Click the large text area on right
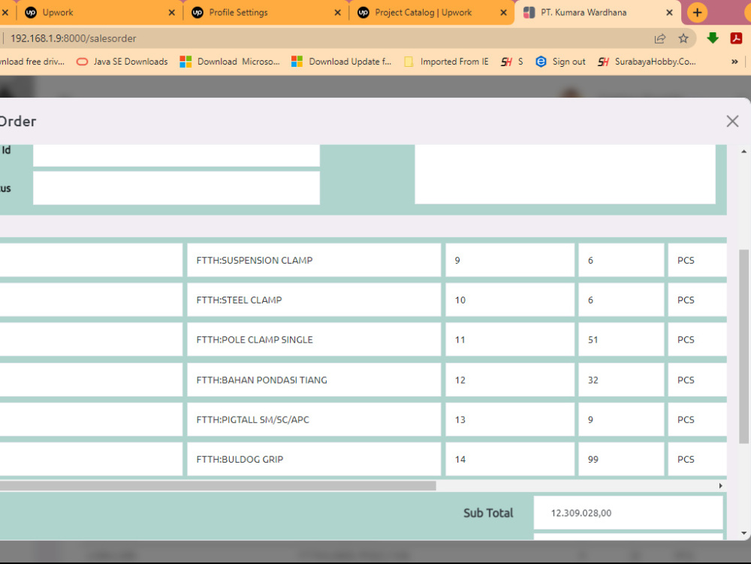Viewport: 751px width, 564px height. (566, 173)
